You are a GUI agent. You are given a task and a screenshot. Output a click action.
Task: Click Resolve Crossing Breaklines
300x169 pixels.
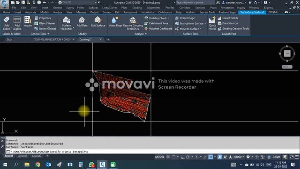point(133,23)
